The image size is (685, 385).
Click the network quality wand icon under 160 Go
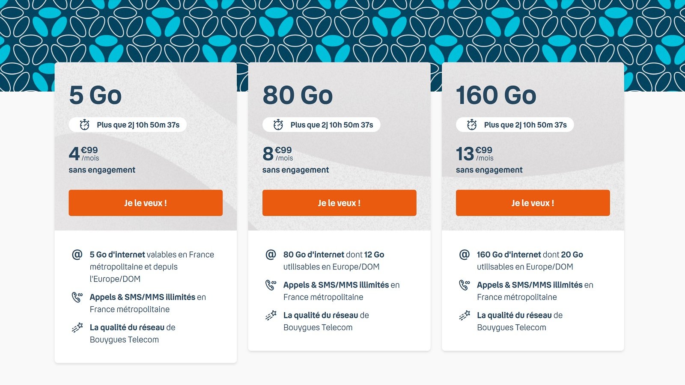(464, 315)
